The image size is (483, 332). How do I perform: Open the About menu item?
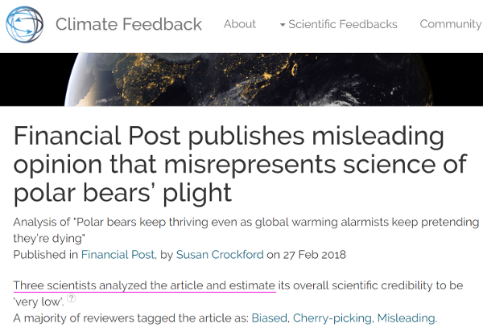click(240, 24)
